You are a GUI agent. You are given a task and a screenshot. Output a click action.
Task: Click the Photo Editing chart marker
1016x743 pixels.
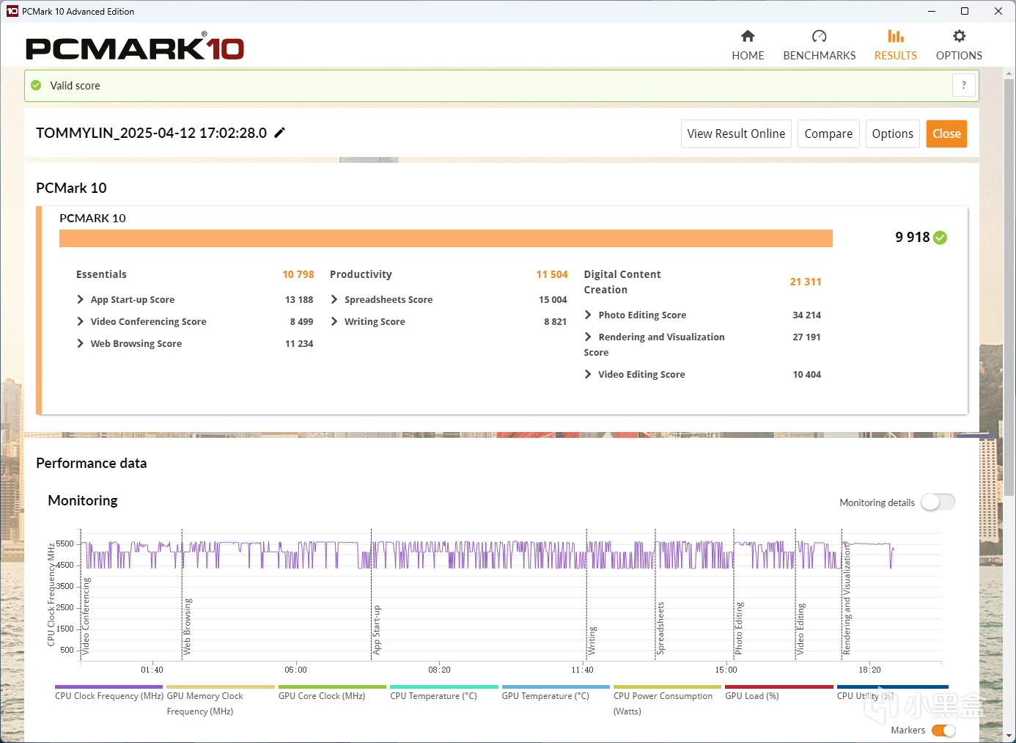pos(739,629)
